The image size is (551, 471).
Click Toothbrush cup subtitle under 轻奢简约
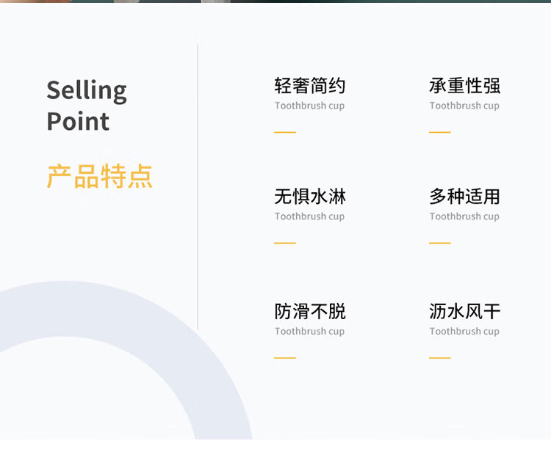[x=309, y=106]
